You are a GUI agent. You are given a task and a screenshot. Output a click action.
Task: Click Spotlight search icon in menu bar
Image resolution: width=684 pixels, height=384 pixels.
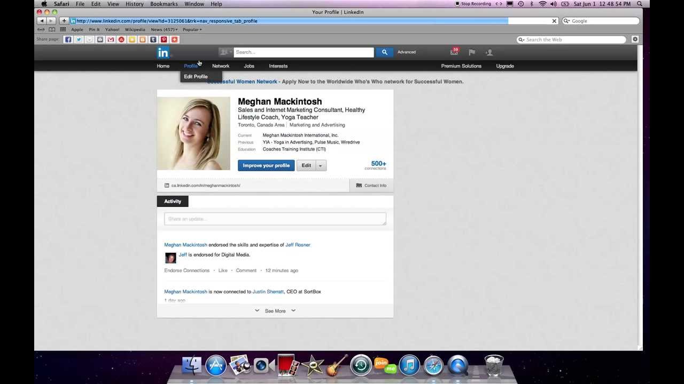click(640, 4)
